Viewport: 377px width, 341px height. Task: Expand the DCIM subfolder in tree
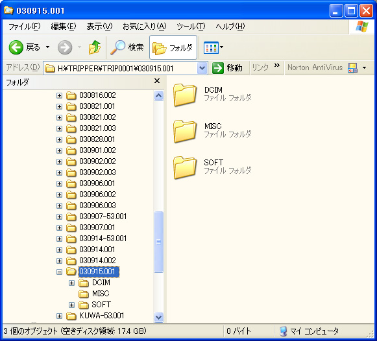71,283
